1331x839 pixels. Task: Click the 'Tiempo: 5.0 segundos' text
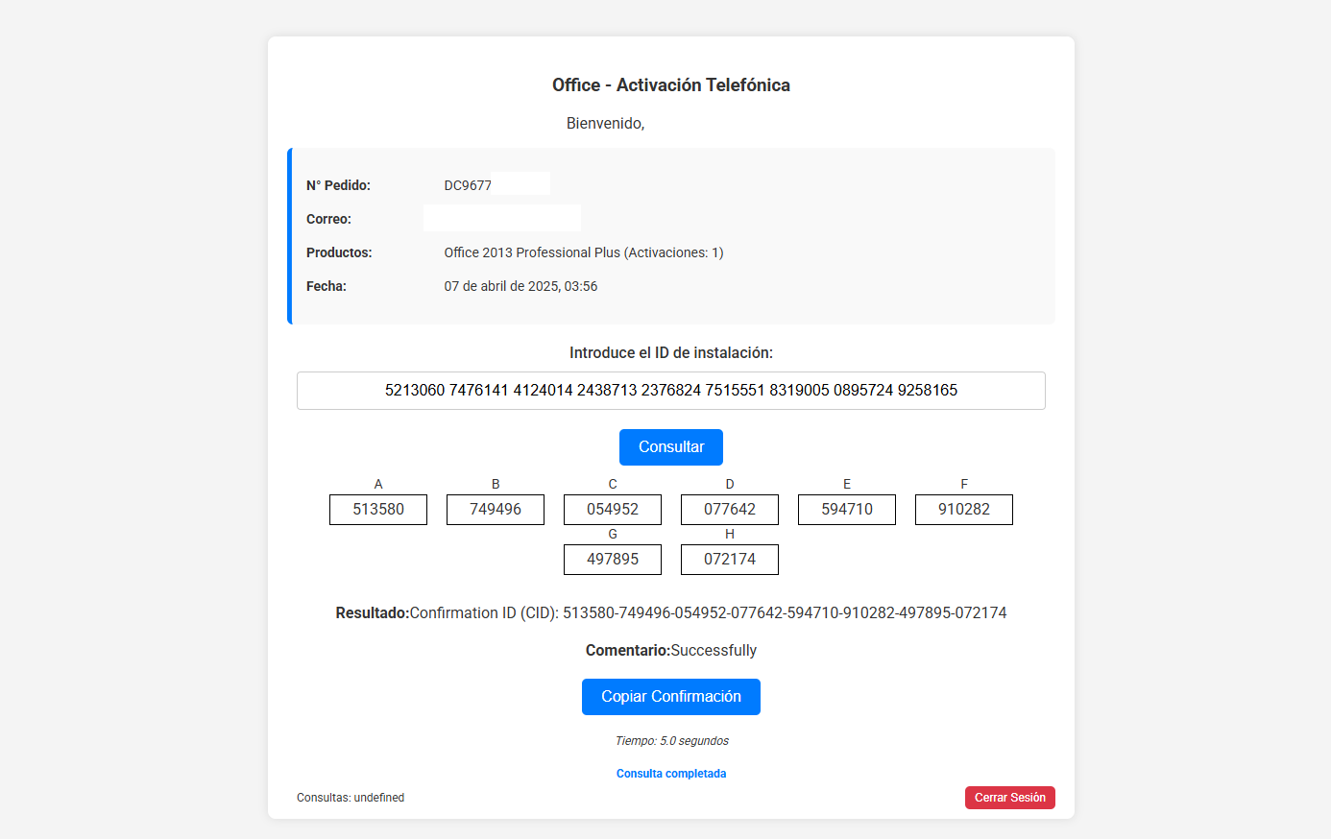coord(671,741)
